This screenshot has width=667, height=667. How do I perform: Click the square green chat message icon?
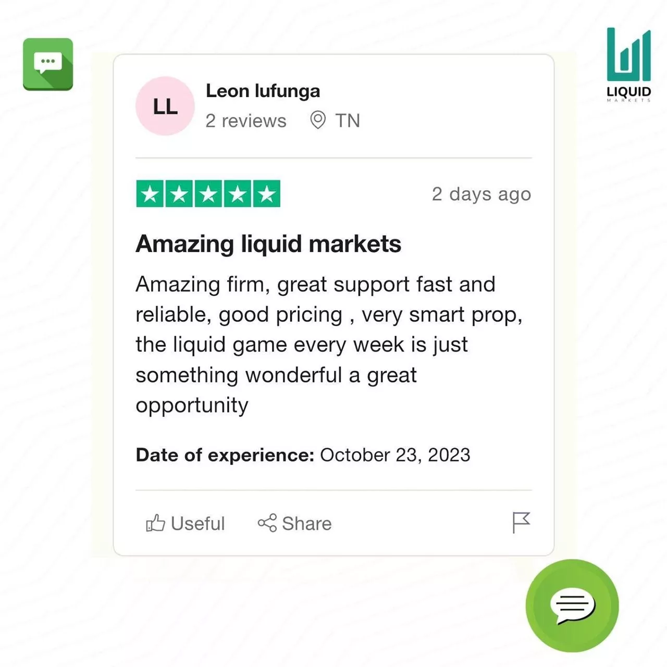(48, 64)
